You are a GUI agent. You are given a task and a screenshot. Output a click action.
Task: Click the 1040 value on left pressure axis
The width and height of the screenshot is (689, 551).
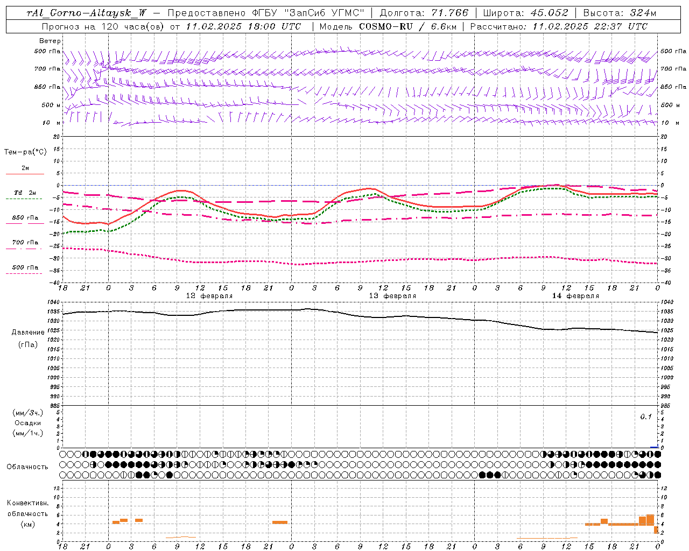coord(54,302)
